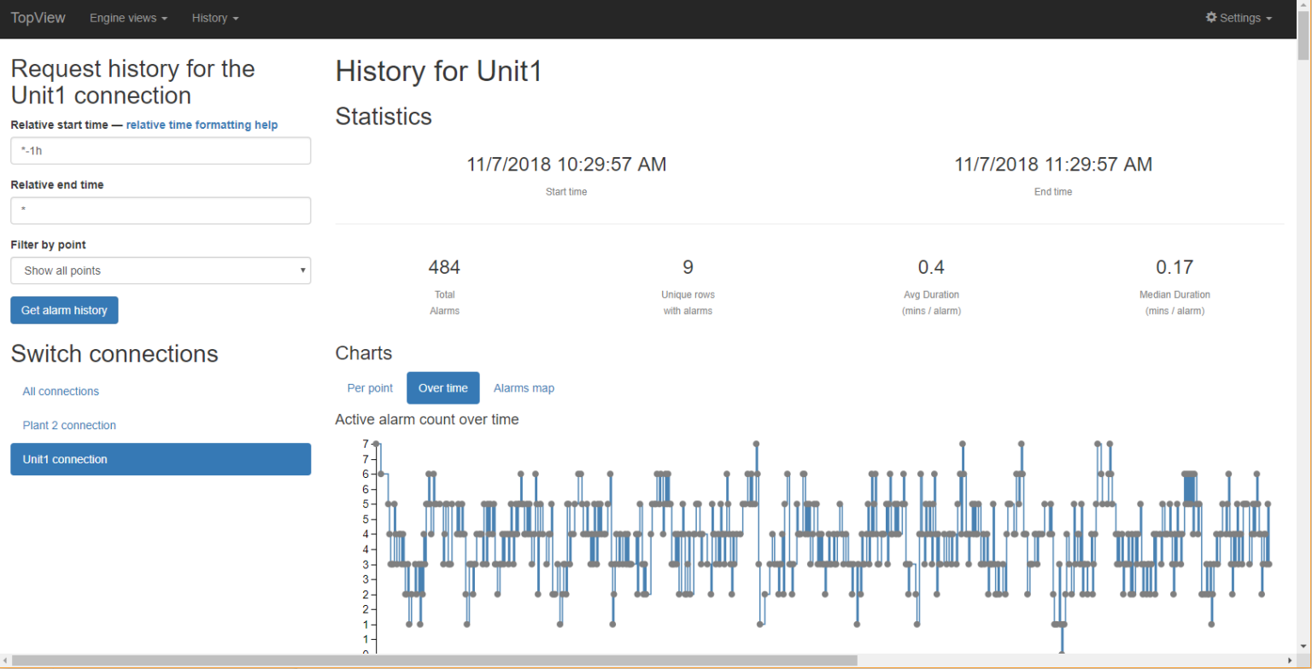Open relative time formatting help link
This screenshot has height=669, width=1312.
coord(202,125)
